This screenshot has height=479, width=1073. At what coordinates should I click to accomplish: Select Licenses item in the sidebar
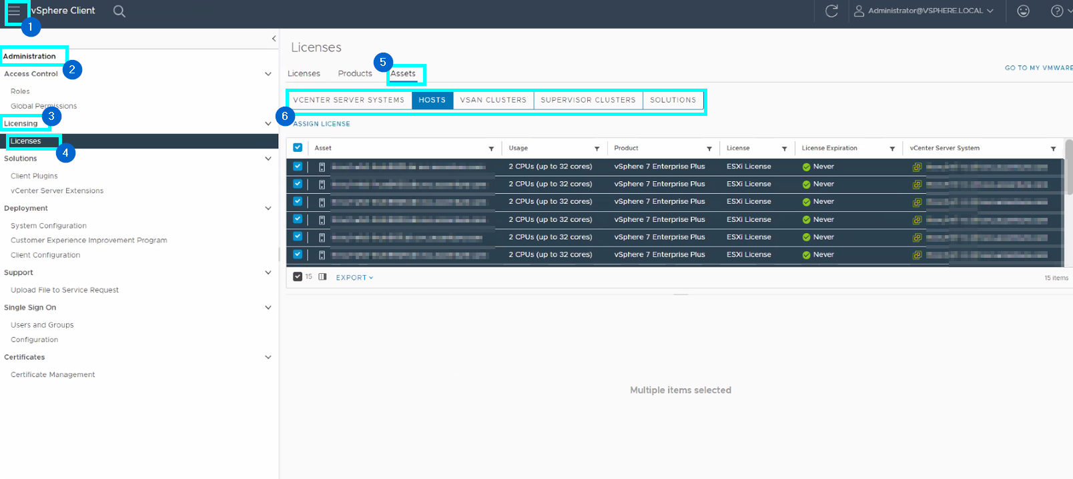(25, 141)
